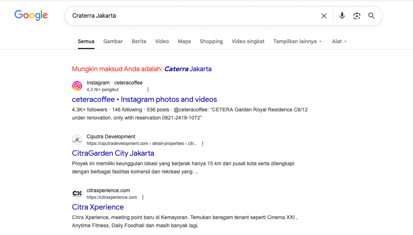413x235 pixels.
Task: Go to the homepage via the Google logo
Action: tap(31, 15)
